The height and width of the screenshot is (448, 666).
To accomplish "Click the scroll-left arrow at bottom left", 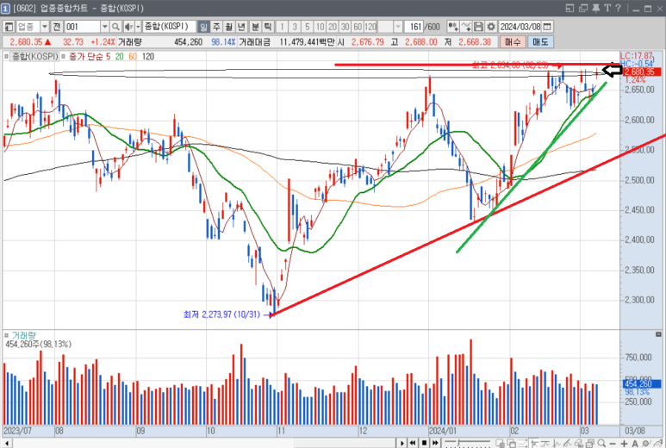I will tap(6, 444).
